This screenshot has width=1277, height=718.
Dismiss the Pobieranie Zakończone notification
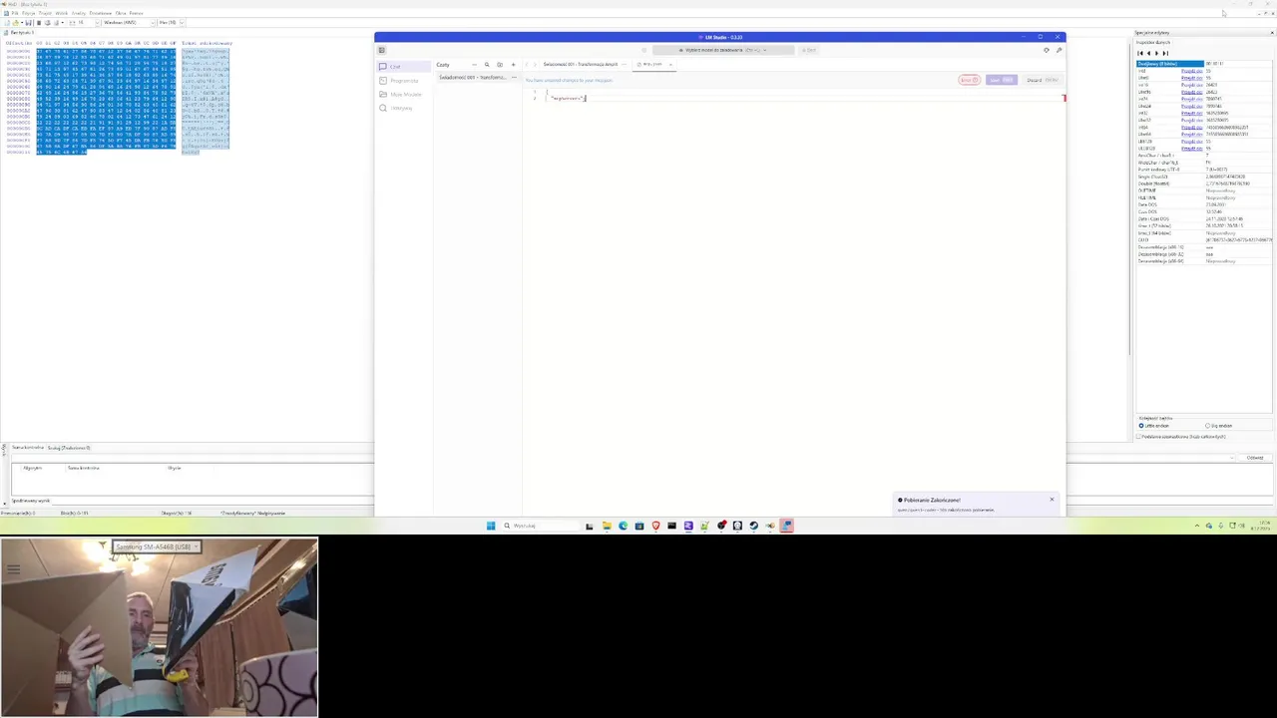pyautogui.click(x=1051, y=500)
